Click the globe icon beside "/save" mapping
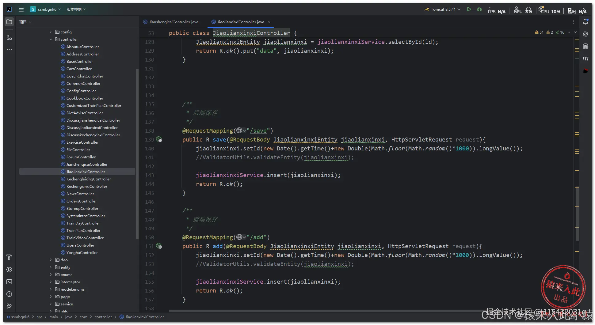Screen dimensions: 595x325 239,131
